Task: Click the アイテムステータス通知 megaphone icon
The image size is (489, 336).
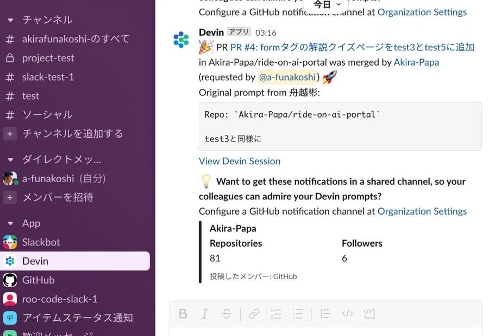Action: coord(10,318)
